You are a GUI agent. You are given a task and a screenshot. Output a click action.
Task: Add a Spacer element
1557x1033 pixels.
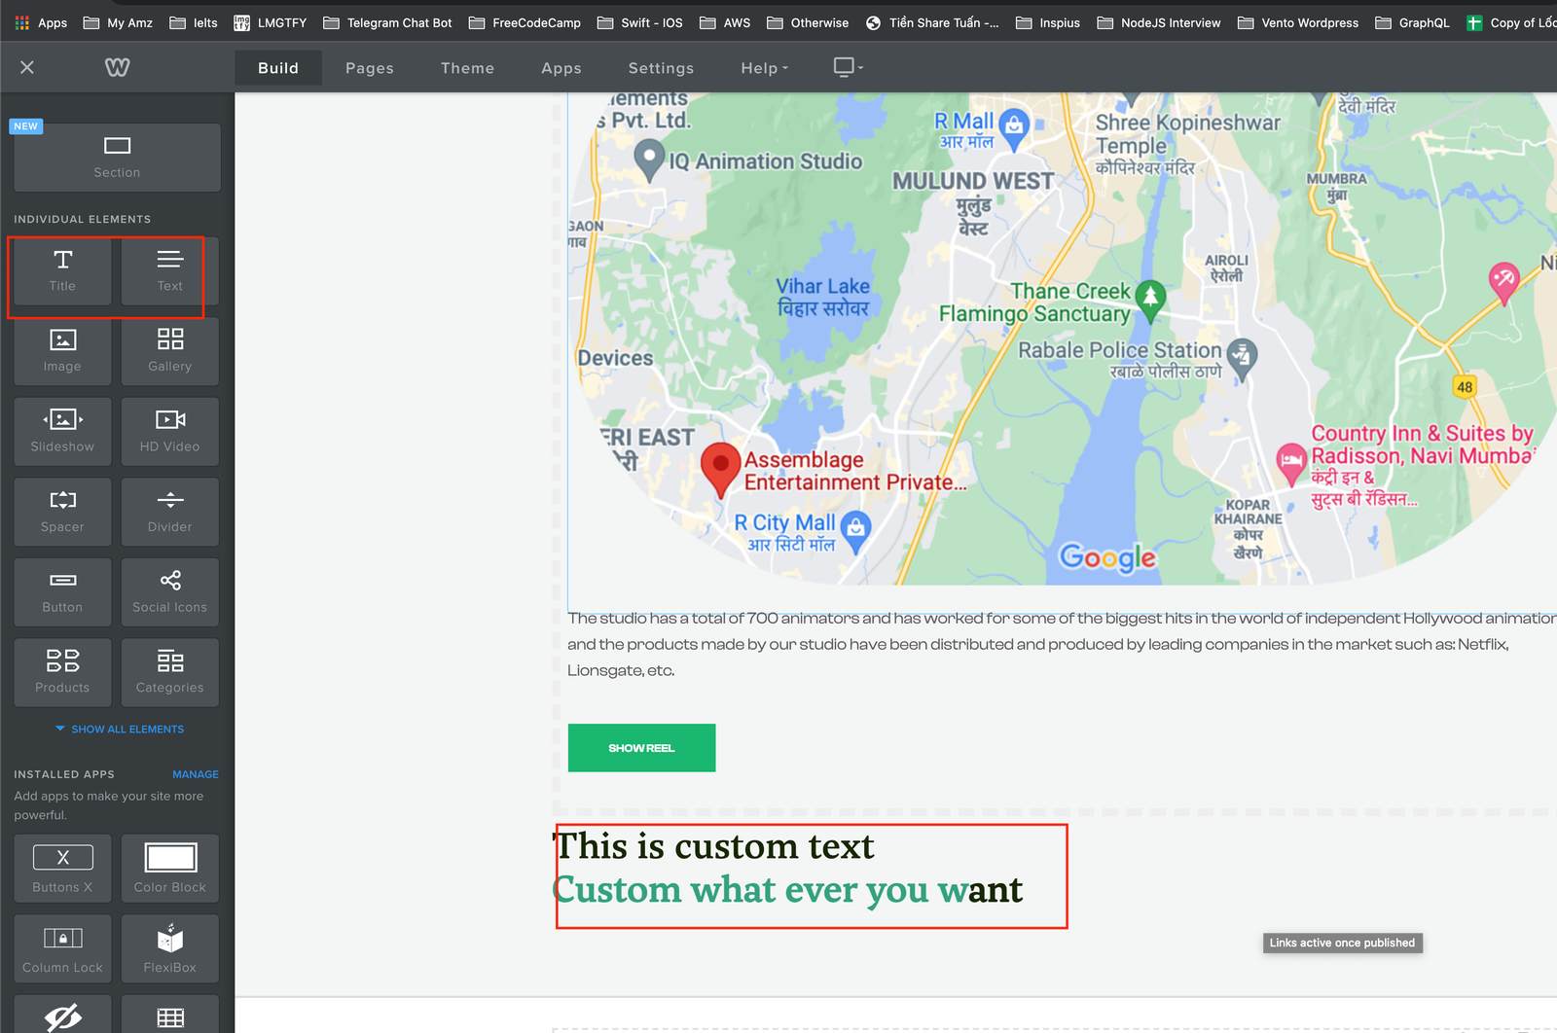(x=61, y=512)
